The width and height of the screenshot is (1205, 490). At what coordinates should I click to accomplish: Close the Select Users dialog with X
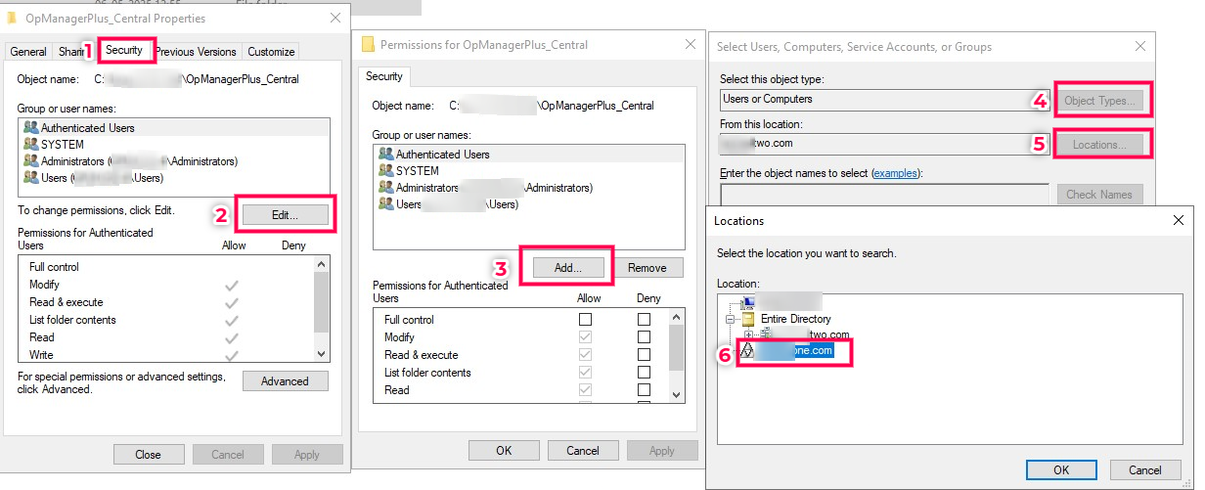(1140, 46)
